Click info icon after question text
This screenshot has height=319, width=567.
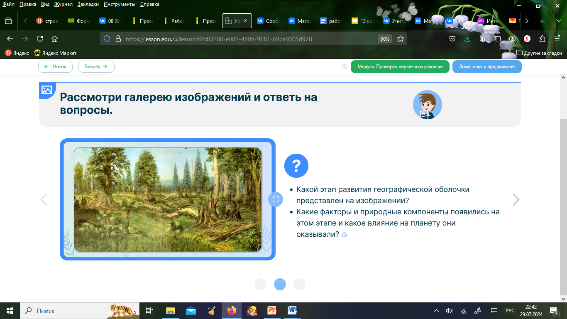click(x=344, y=235)
